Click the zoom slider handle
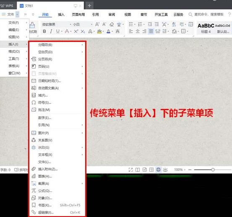Screen dimensions: 232x217 (213, 170)
